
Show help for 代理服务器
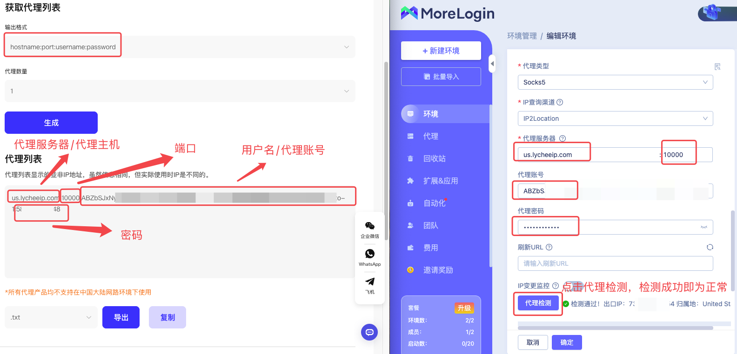coord(563,138)
